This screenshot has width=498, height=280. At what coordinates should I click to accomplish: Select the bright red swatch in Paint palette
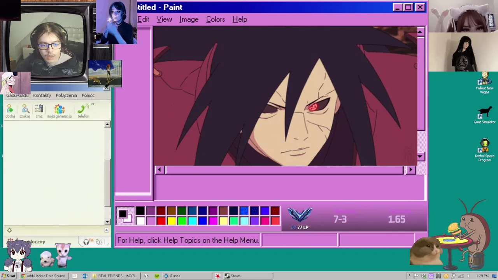pos(161,221)
